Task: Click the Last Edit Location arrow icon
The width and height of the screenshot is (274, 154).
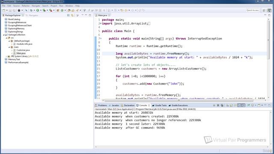Action: point(122,10)
